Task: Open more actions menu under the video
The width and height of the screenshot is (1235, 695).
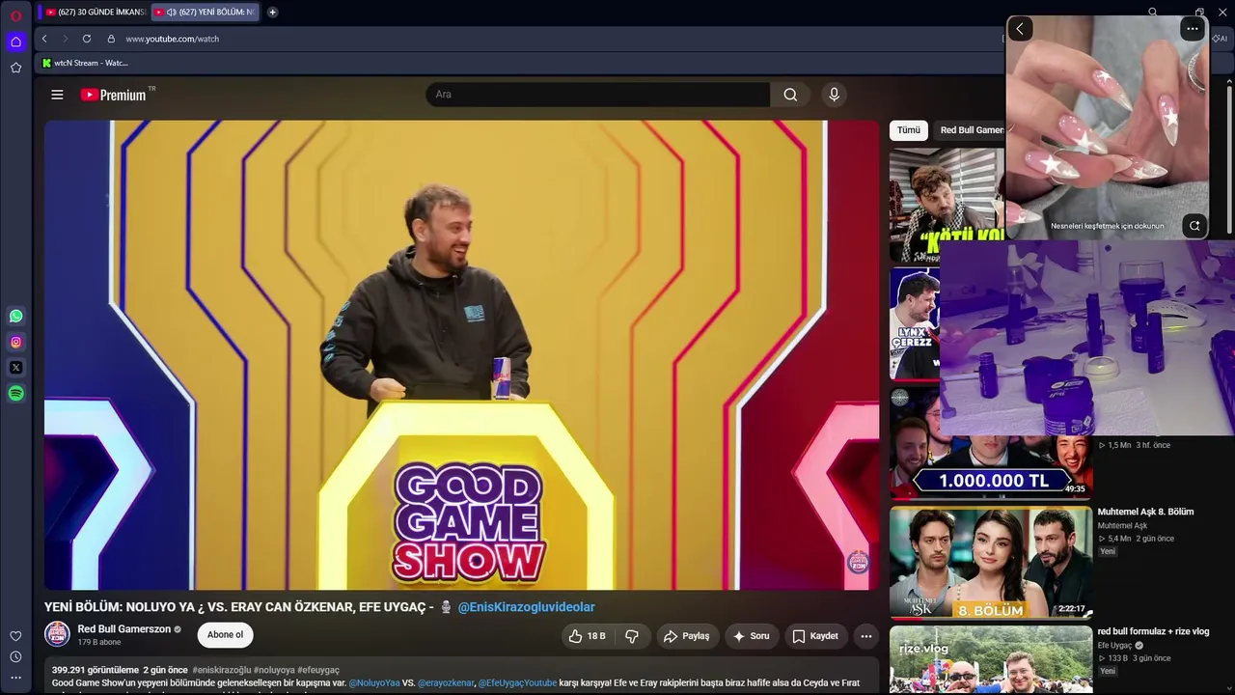Action: [x=866, y=636]
